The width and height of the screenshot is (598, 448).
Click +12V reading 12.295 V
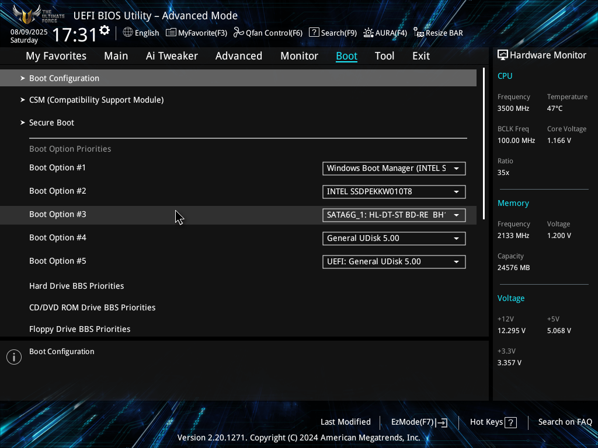[x=512, y=331]
